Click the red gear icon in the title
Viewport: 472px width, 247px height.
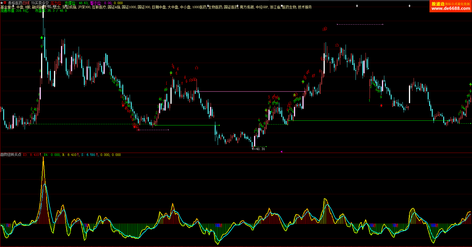tap(5, 3)
